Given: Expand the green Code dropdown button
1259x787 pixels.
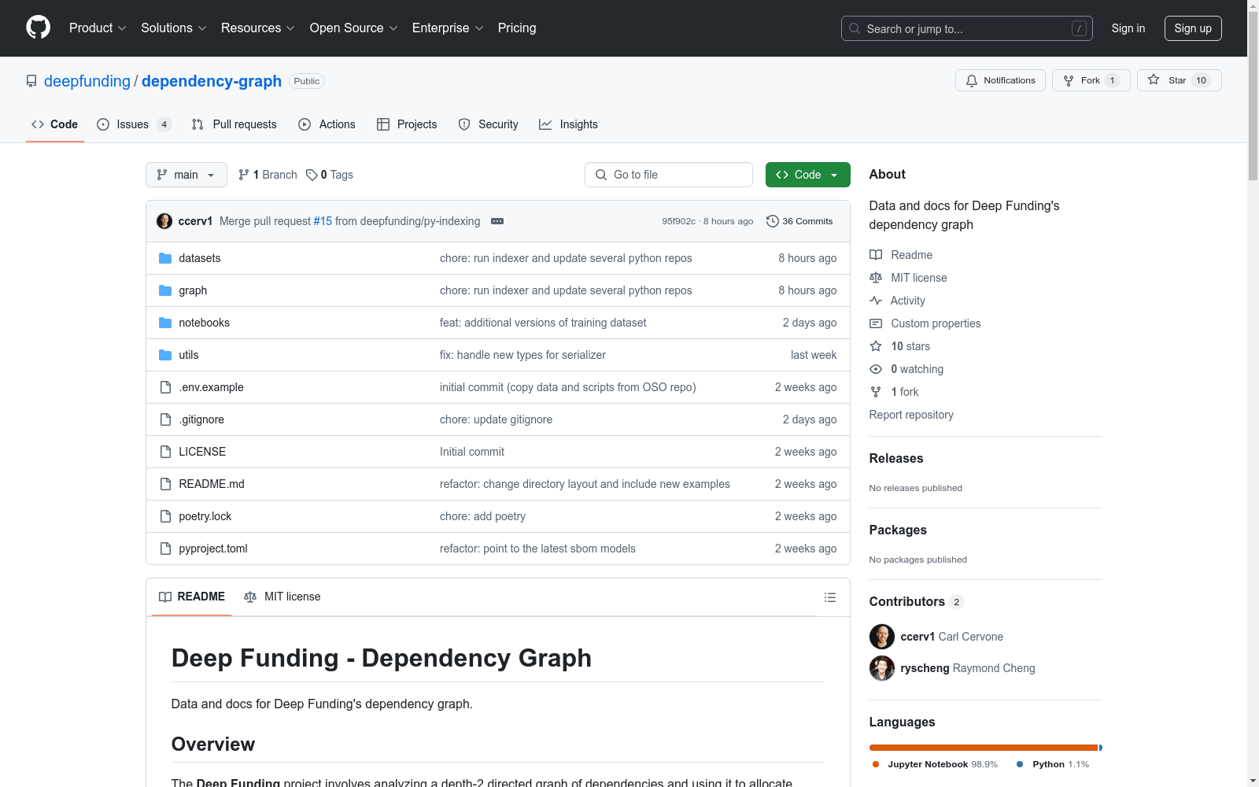Looking at the screenshot, I should pyautogui.click(x=808, y=175).
